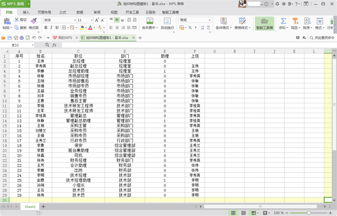Open the Smart Toolbox (智能工具箱) button
Viewport: 337px width, 216px height.
pos(265,24)
